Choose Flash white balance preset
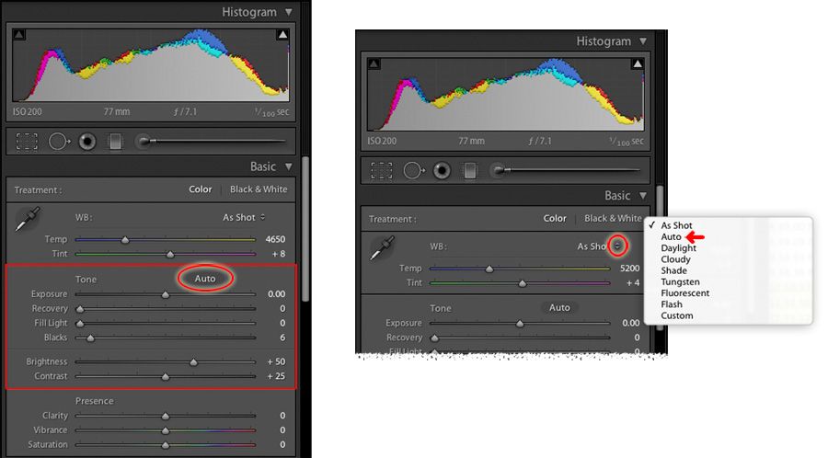Screen dimensions: 828x458 672,304
